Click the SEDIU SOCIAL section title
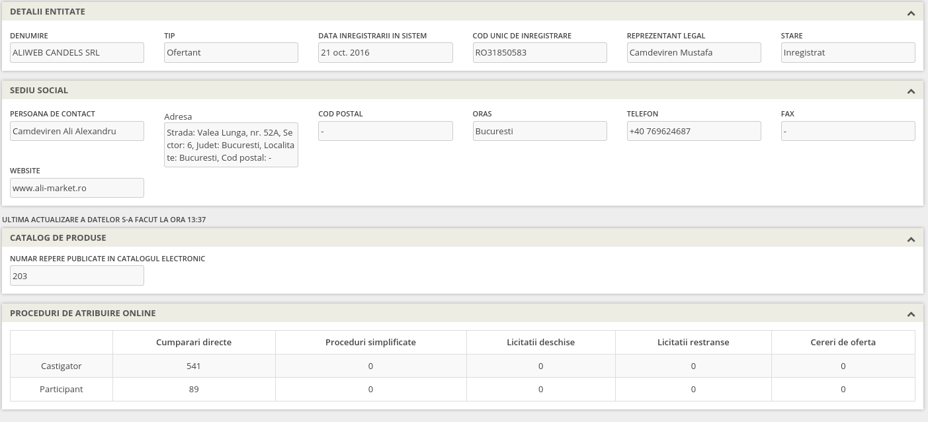Viewport: 928px width, 422px height. (39, 90)
